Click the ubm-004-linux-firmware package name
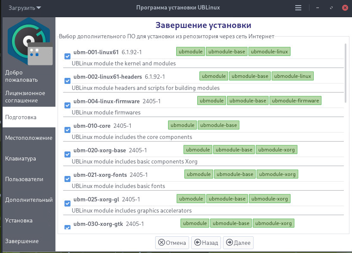Screen dimensions: 352x253 coord(107,101)
